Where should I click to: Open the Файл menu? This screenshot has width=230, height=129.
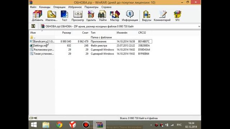33,7
